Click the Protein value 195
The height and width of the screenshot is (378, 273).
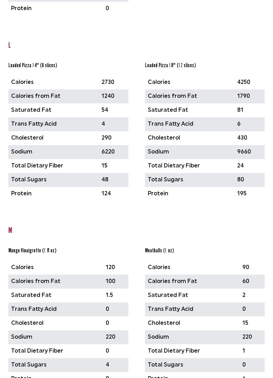pos(242,194)
